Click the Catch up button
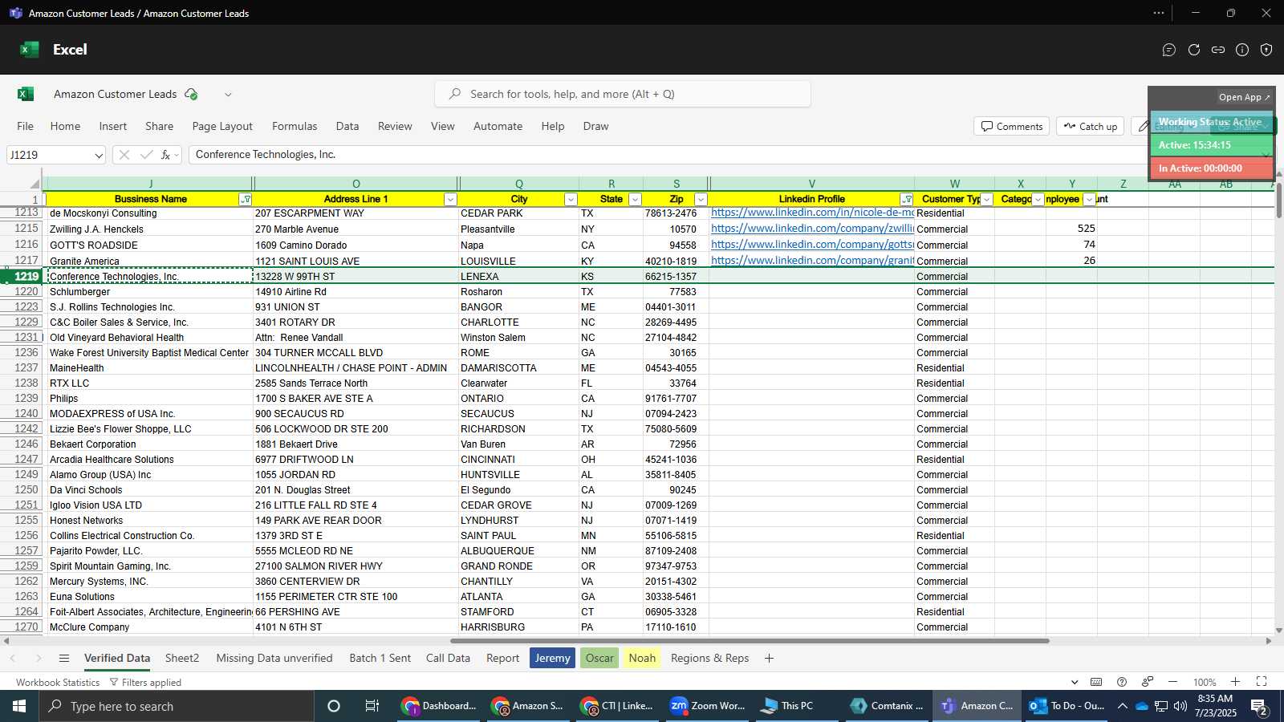Image resolution: width=1284 pixels, height=722 pixels. click(1091, 126)
